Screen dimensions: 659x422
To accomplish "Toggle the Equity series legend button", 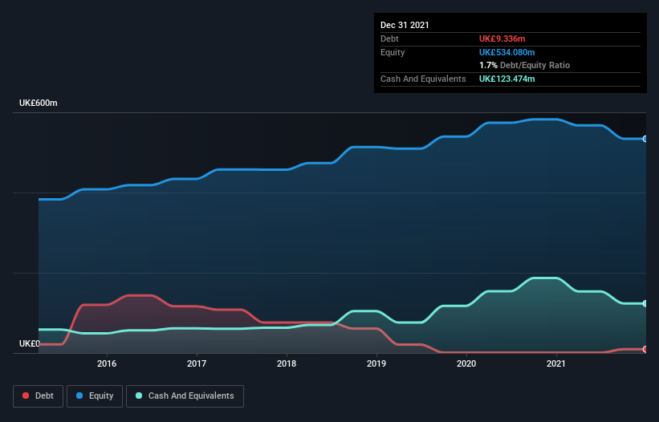I will tap(95, 396).
